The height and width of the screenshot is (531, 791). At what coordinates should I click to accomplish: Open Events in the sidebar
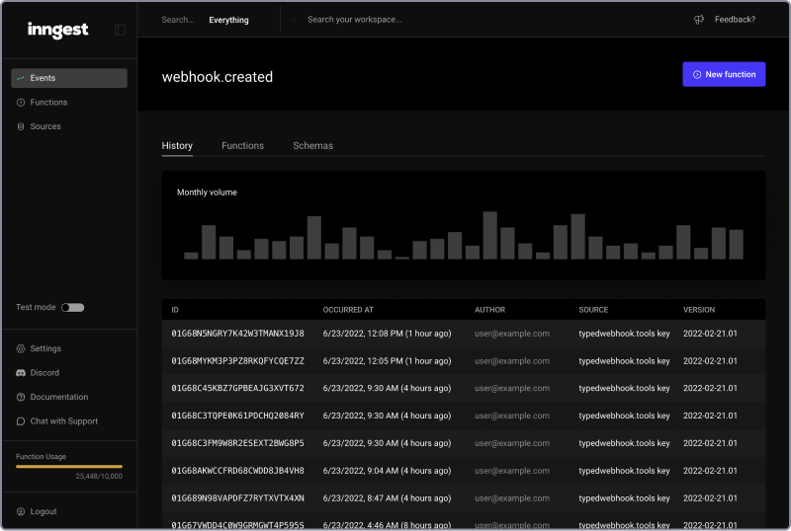69,78
